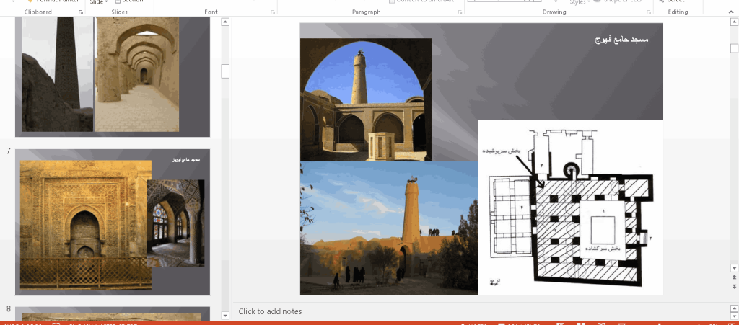Open the Paragraph dialog launcher
This screenshot has width=739, height=325.
(460, 12)
